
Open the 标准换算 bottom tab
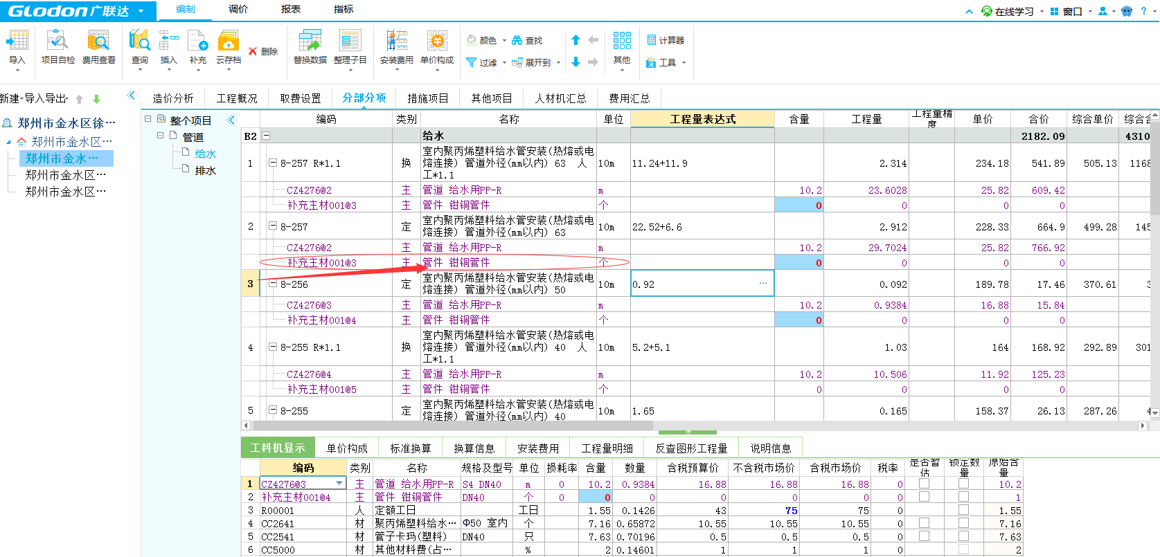[x=411, y=448]
